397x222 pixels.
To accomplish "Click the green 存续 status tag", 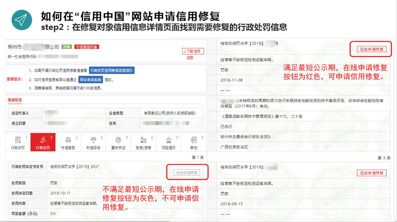I will [67, 47].
